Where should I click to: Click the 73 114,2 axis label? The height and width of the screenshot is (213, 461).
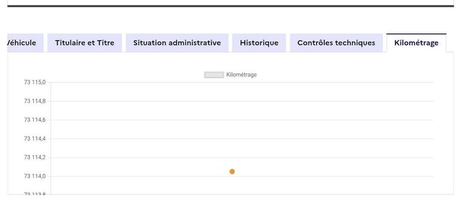pos(35,158)
